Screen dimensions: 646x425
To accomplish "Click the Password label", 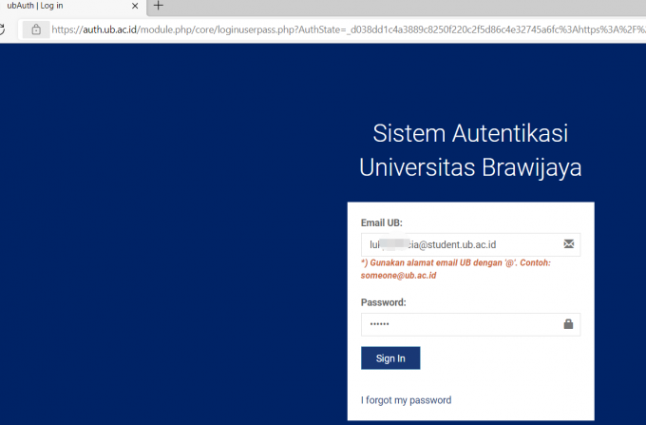I will tap(383, 302).
